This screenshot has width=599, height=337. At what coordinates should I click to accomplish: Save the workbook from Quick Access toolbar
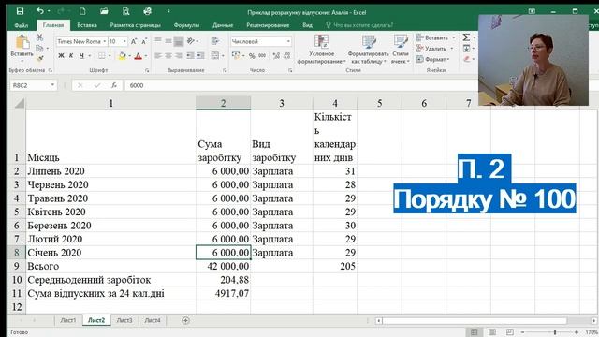tap(20, 11)
